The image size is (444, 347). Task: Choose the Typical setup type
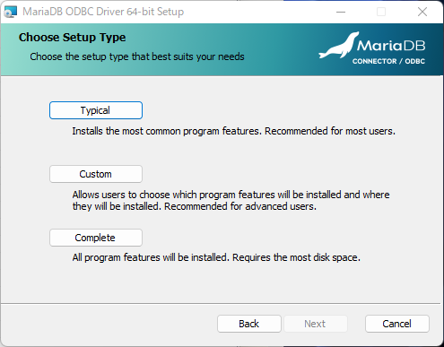pos(96,110)
